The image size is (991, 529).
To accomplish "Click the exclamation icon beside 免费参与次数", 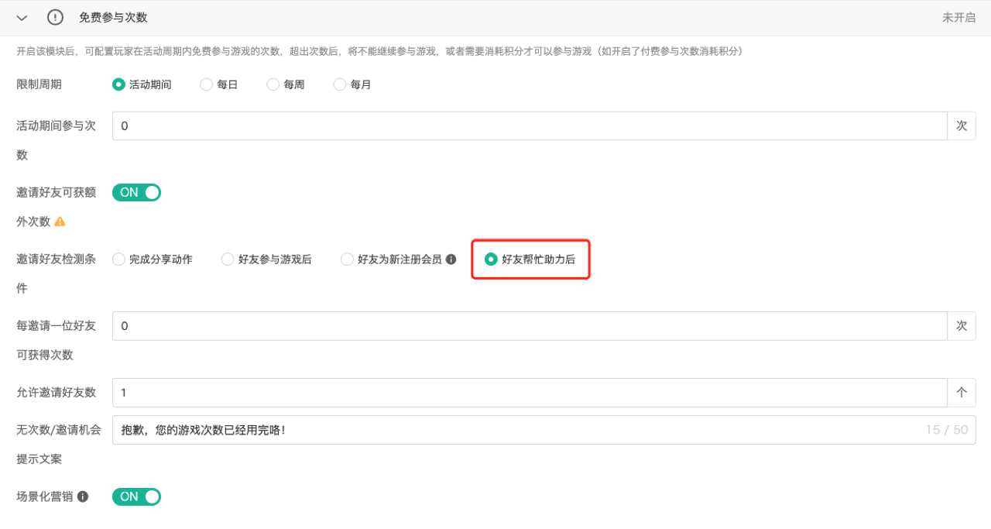I will point(55,17).
